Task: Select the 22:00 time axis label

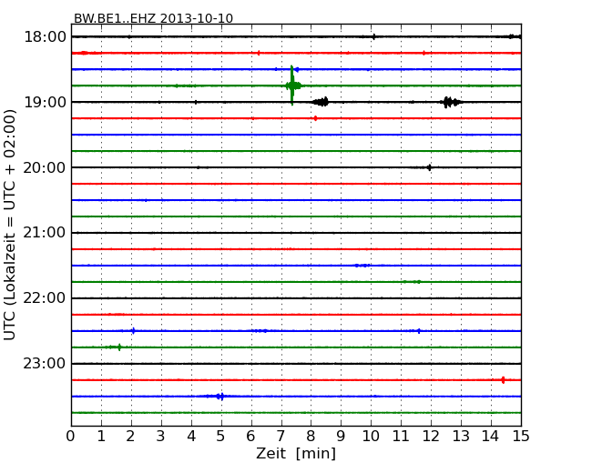Action: coord(45,298)
